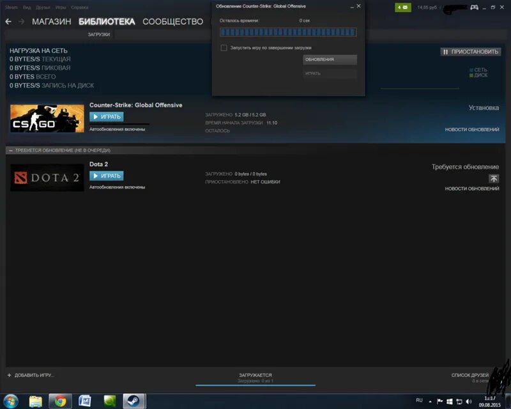
Task: Go back with the left arrow
Action: click(8, 22)
